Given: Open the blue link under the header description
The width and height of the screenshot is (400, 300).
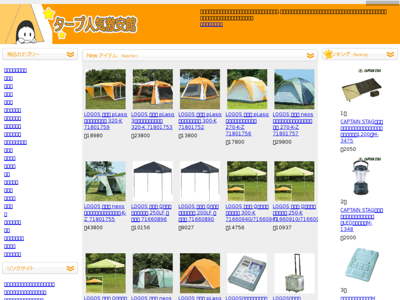Looking at the screenshot, I should coord(211,24).
